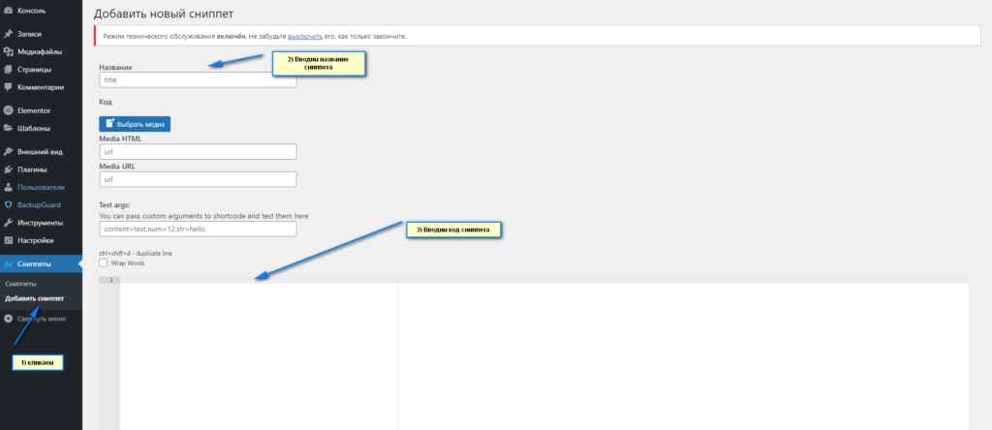This screenshot has width=992, height=430.
Task: Click line 1 in the code editor
Action: point(258,281)
